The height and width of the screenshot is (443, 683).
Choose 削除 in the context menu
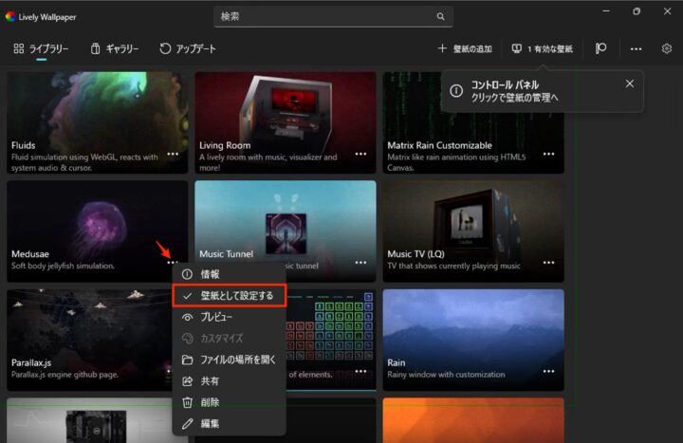pyautogui.click(x=230, y=402)
